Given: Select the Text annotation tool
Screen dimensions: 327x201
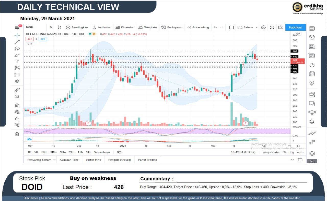Looking at the screenshot, I should tap(17, 62).
